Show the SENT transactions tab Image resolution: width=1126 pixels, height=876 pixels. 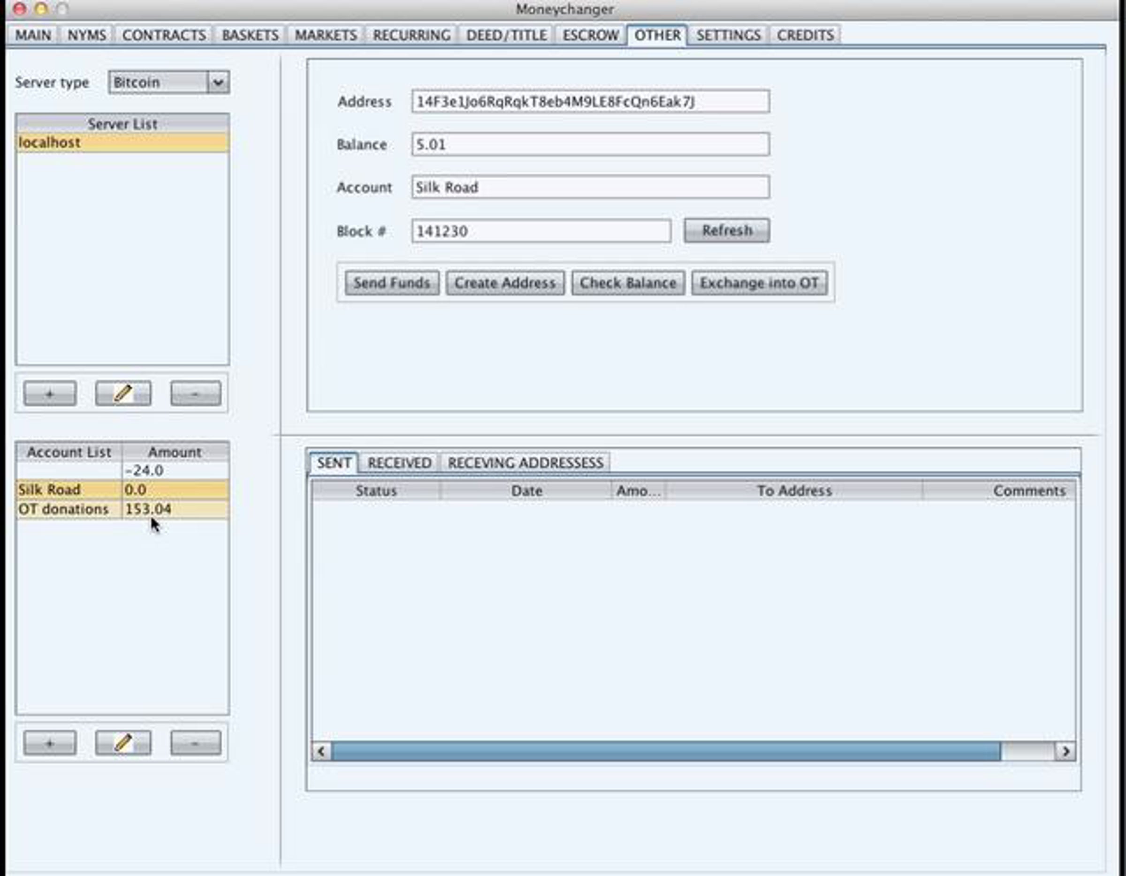[x=334, y=463]
